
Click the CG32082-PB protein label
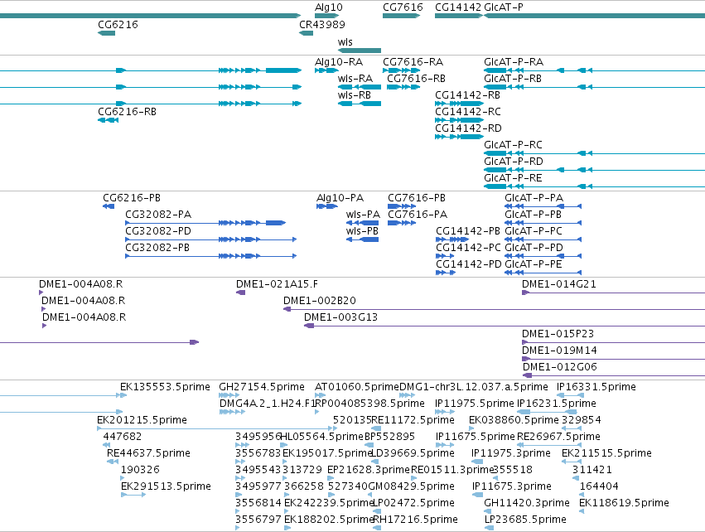(157, 248)
